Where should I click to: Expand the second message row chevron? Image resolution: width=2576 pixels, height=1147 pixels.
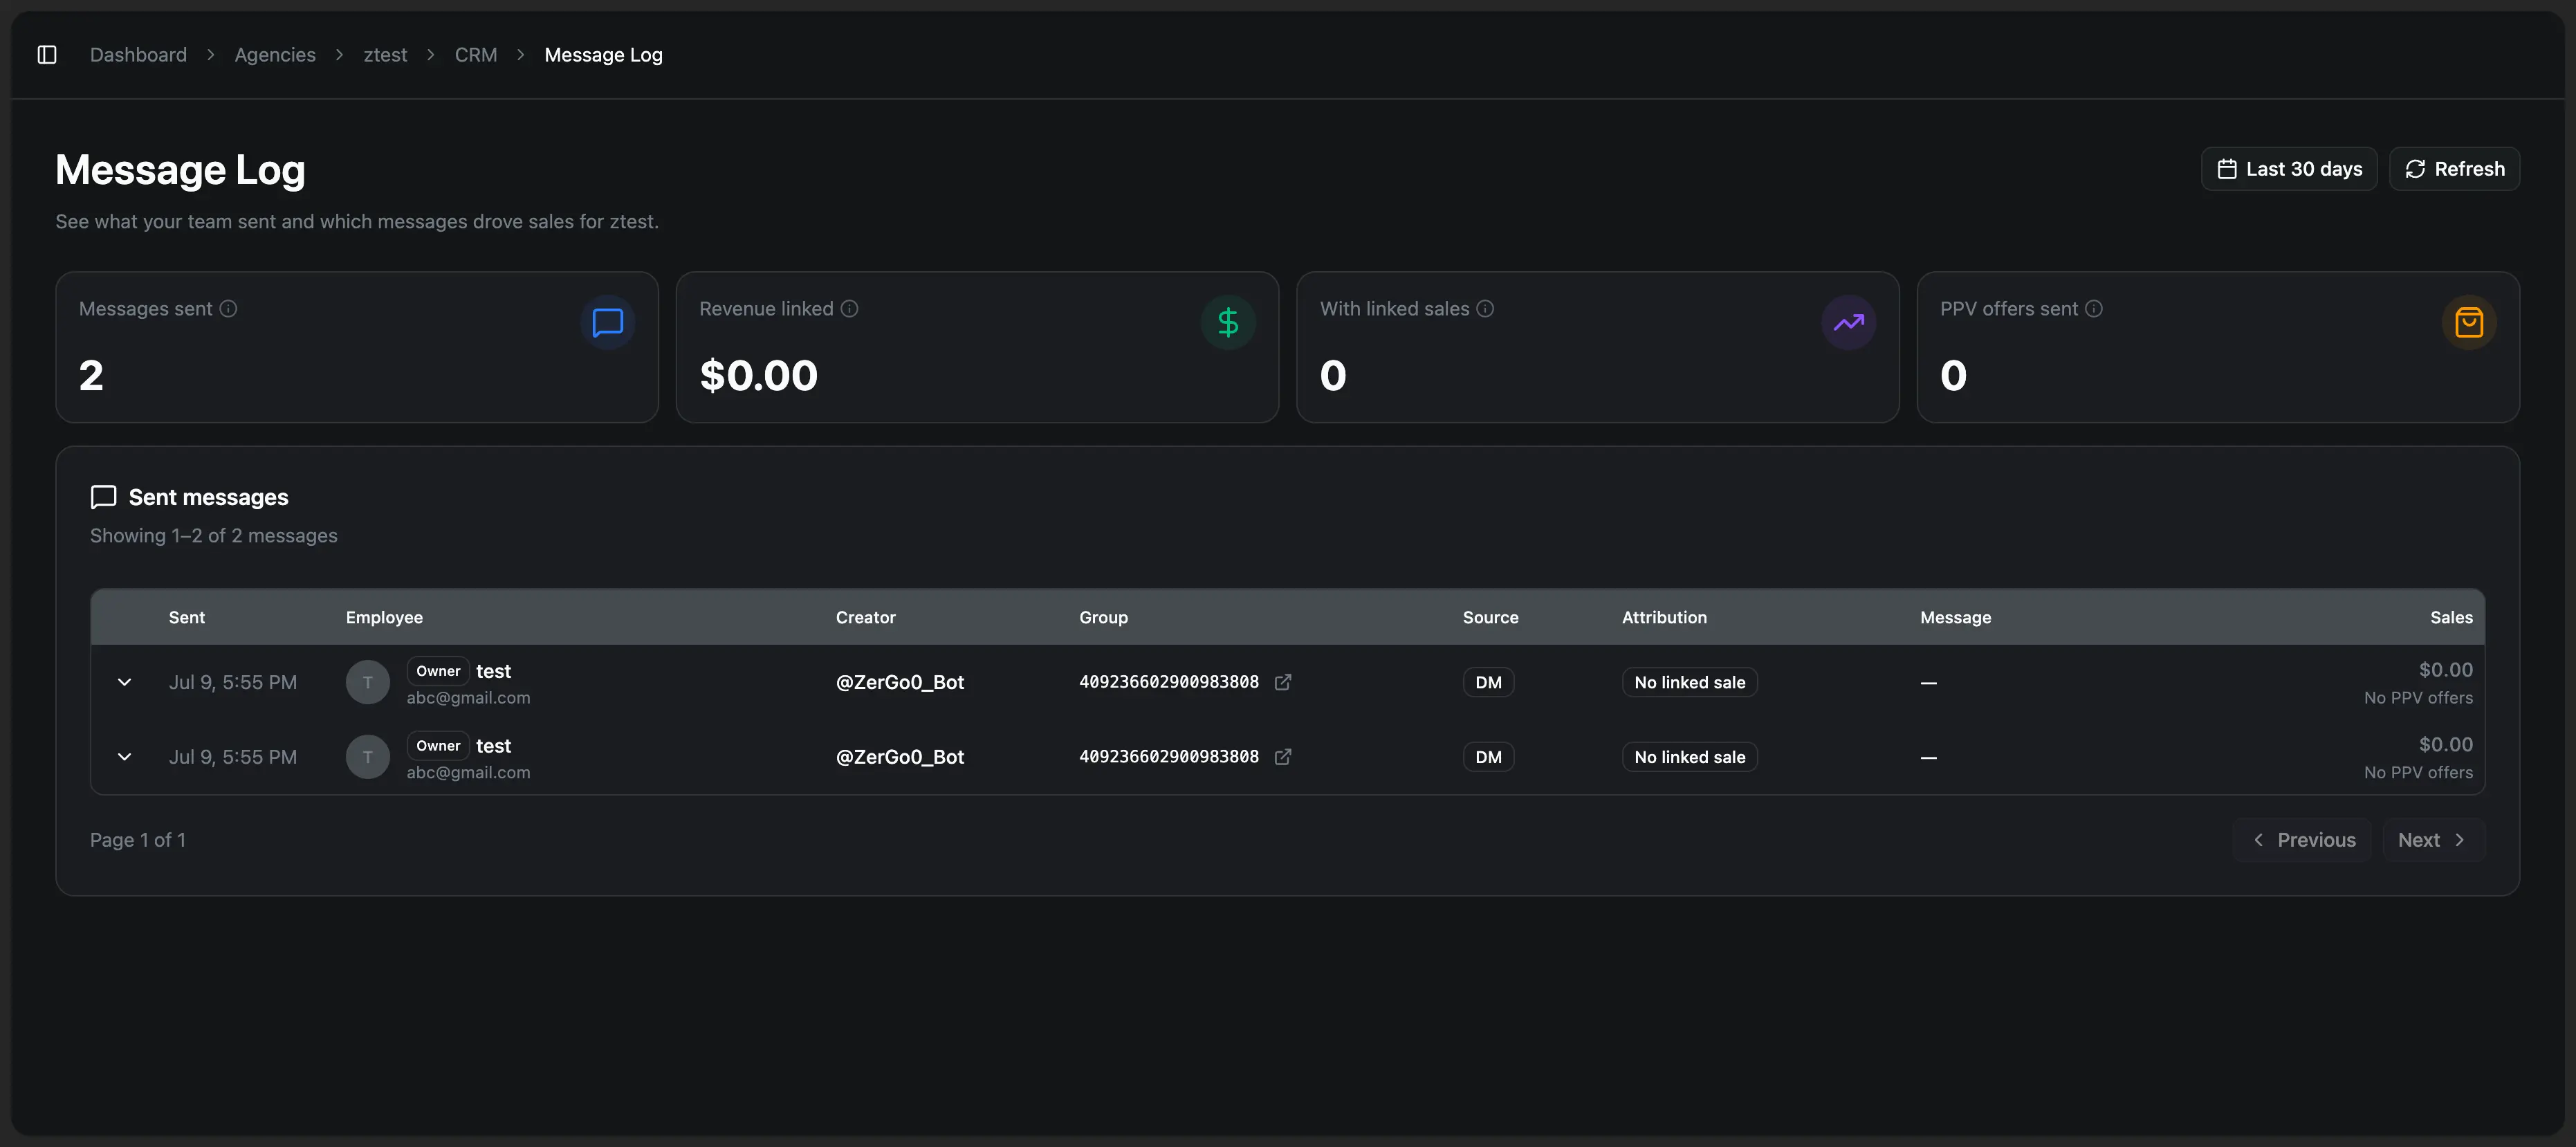(x=124, y=757)
